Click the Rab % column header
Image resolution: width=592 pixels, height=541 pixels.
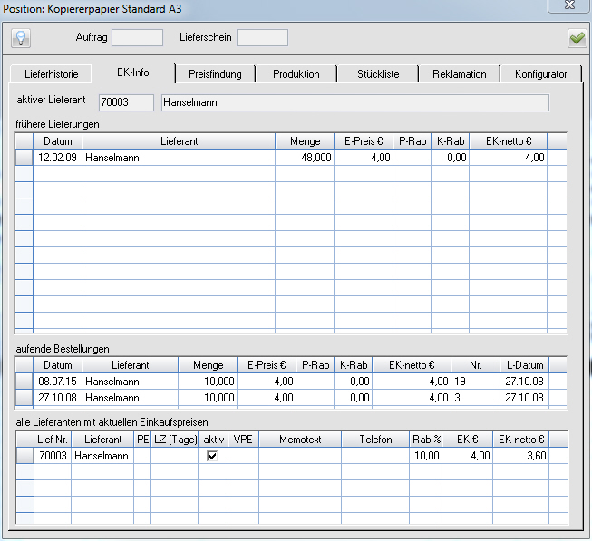[x=426, y=440]
